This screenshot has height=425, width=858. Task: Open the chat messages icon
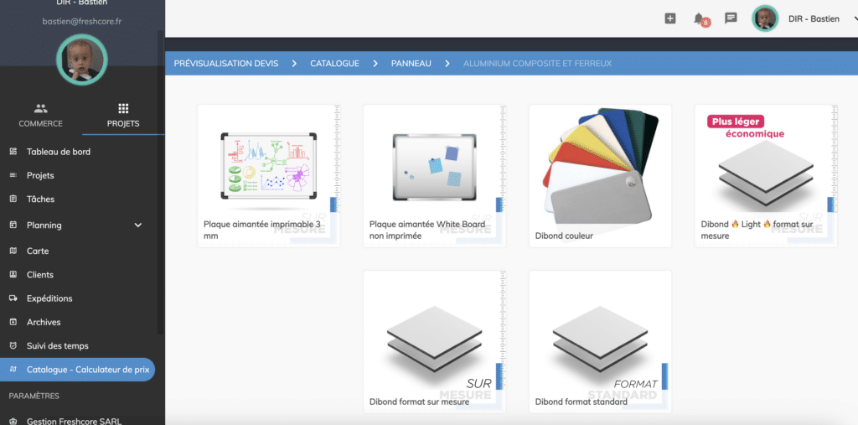tap(731, 18)
